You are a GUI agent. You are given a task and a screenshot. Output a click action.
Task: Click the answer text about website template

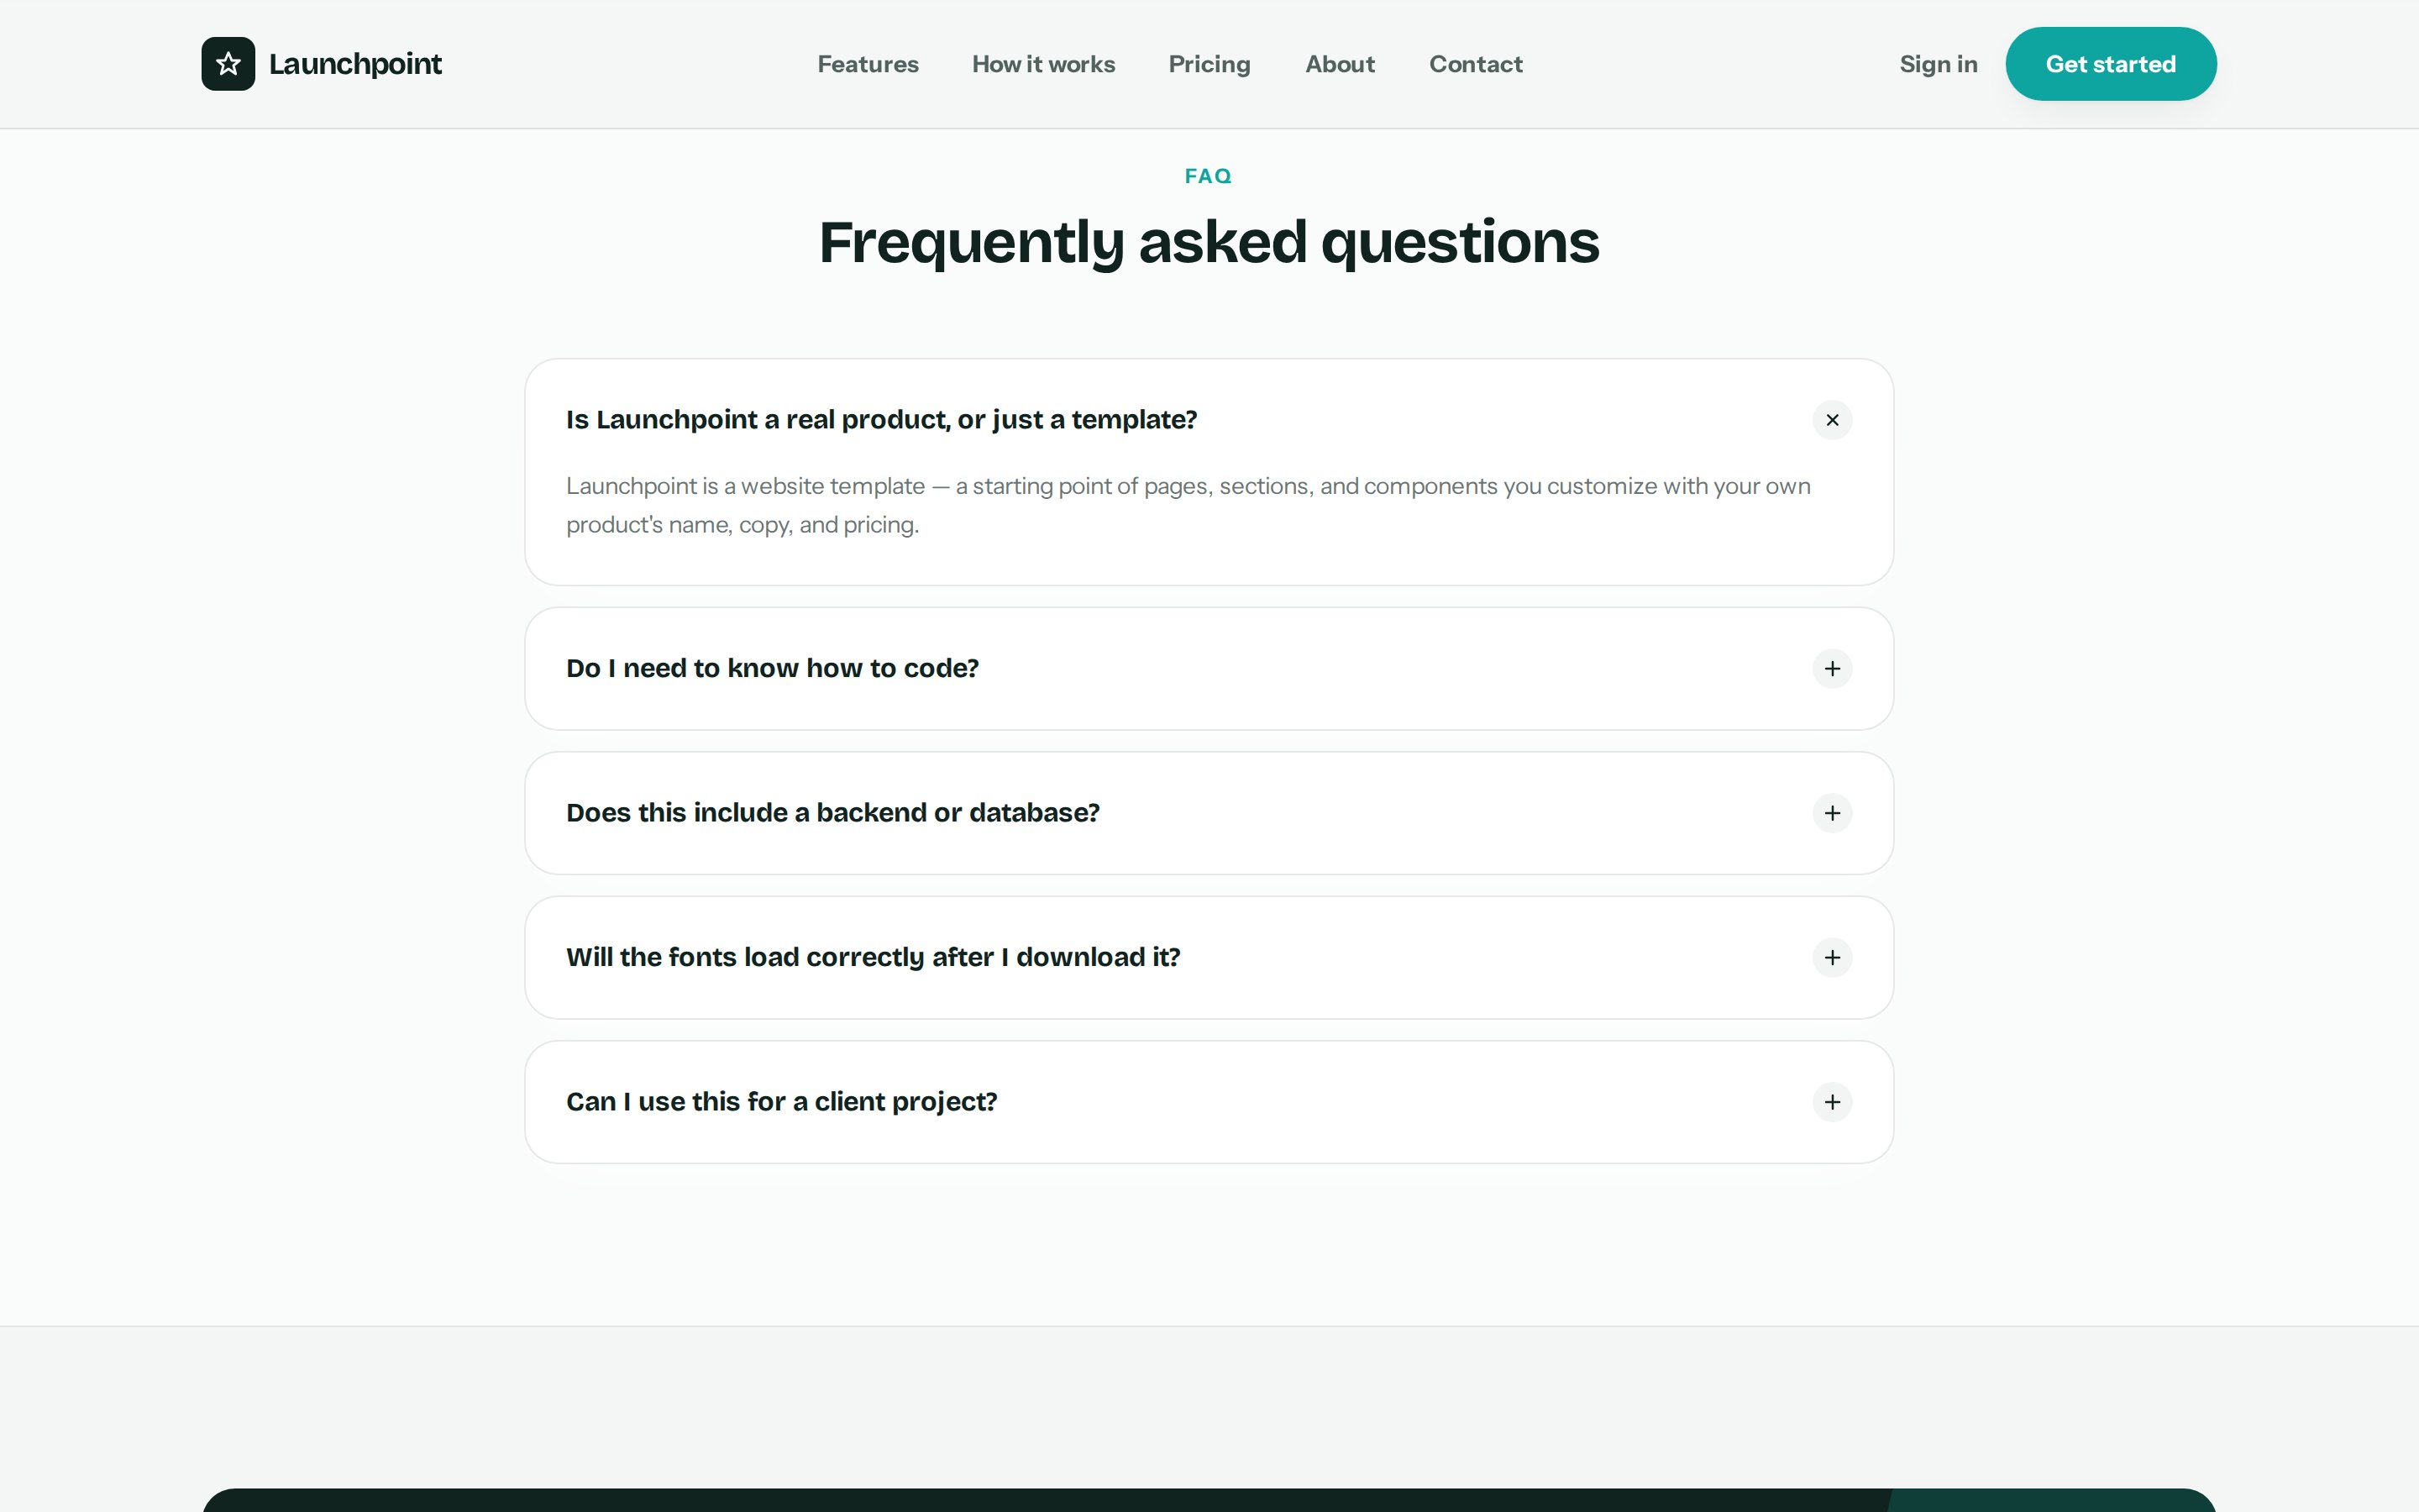(x=1188, y=505)
